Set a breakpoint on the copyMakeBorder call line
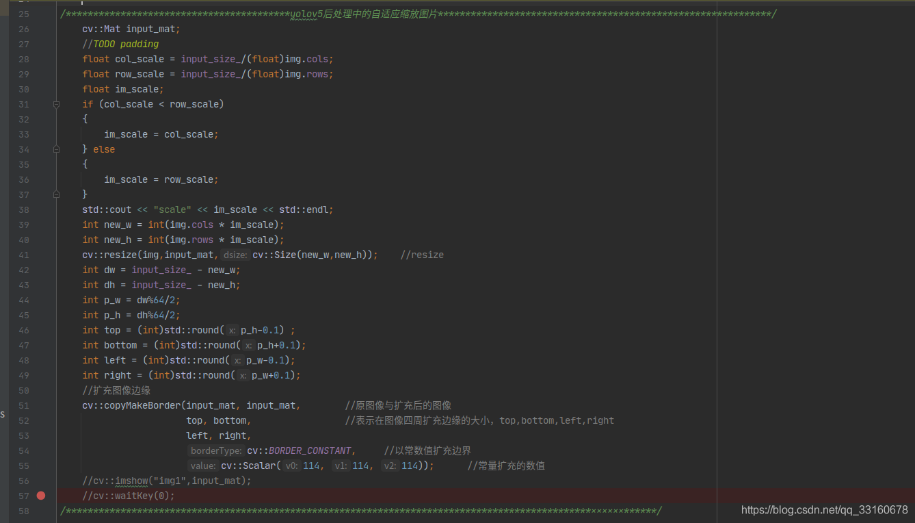This screenshot has height=523, width=915. [40, 405]
